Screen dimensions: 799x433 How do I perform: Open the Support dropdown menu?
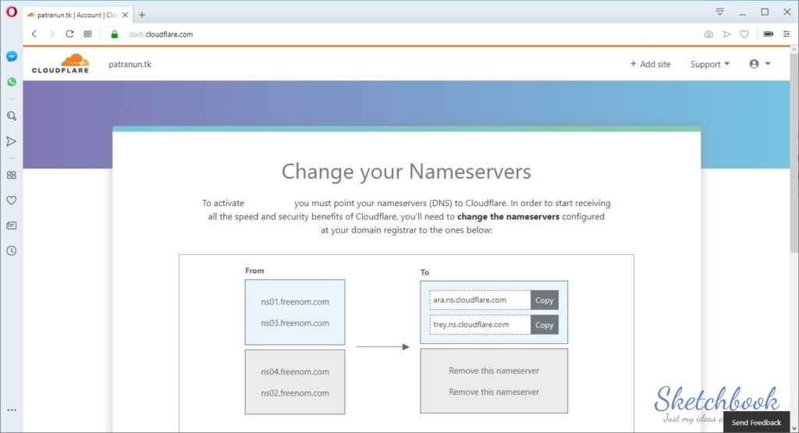point(710,64)
